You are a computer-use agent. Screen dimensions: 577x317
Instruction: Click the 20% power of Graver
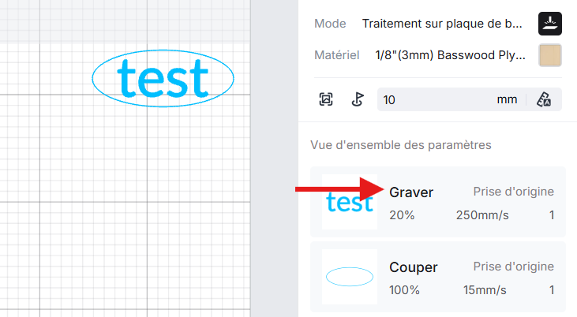pos(402,214)
